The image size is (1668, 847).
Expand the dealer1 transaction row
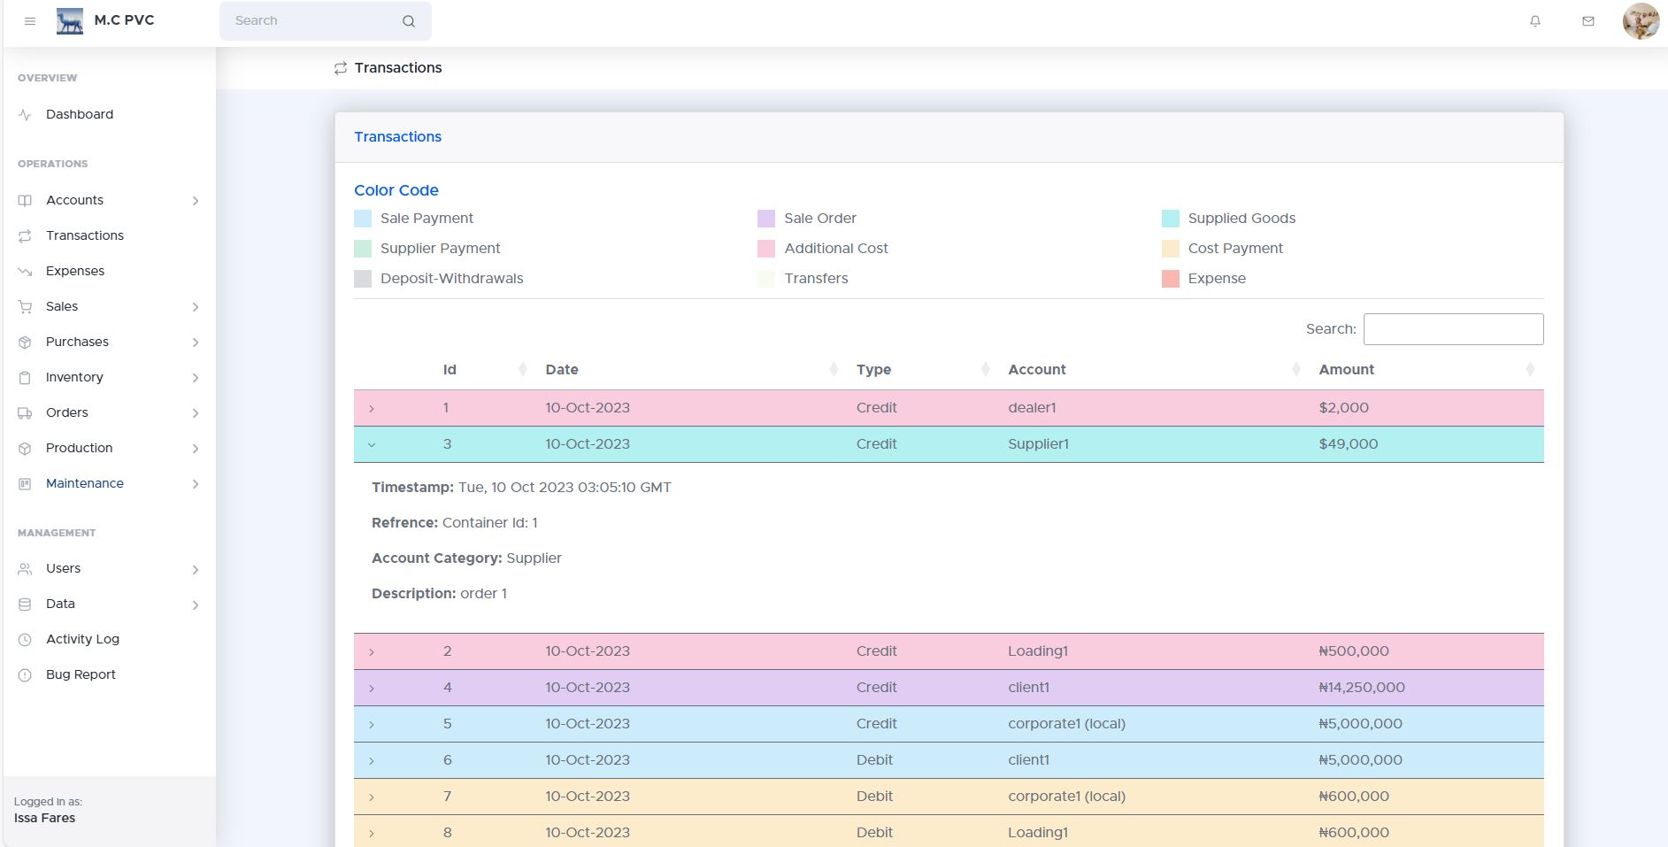[372, 409]
